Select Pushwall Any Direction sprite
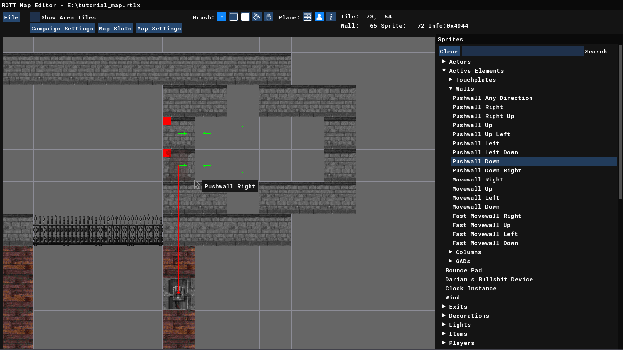The width and height of the screenshot is (623, 350). click(x=492, y=98)
